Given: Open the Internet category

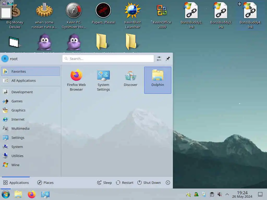Looking at the screenshot, I should pyautogui.click(x=31, y=119).
